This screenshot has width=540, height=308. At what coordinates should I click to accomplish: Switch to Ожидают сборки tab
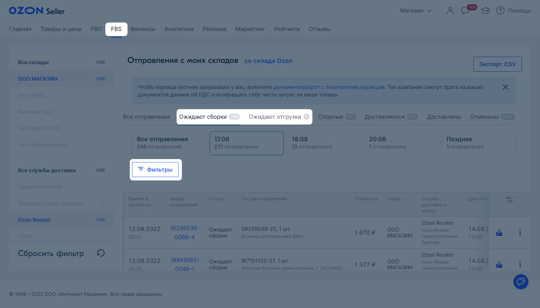pyautogui.click(x=209, y=117)
